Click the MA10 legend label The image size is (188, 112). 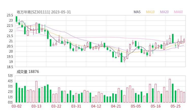(150, 12)
